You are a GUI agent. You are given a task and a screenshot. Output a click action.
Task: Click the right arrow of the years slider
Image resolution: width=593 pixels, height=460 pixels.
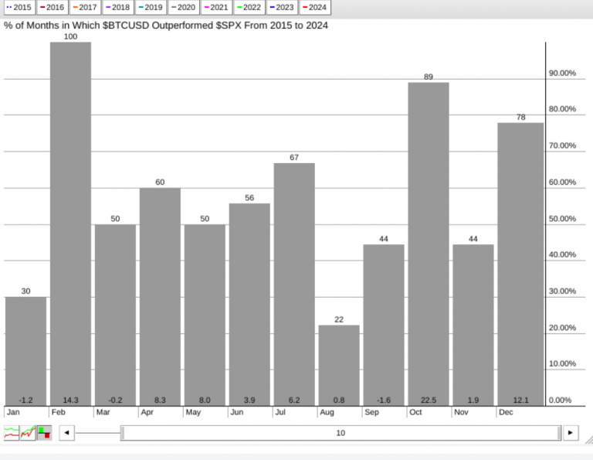(571, 433)
